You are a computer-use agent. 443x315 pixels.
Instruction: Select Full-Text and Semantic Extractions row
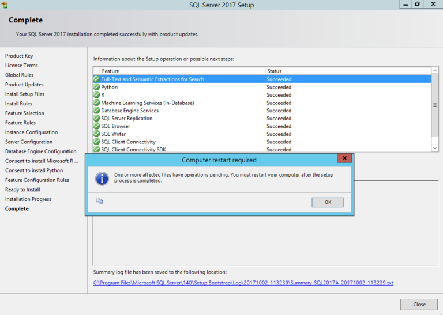pos(262,79)
